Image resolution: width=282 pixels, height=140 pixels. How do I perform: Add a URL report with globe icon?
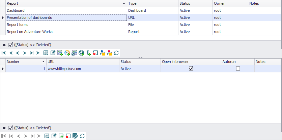pyautogui.click(x=81, y=53)
